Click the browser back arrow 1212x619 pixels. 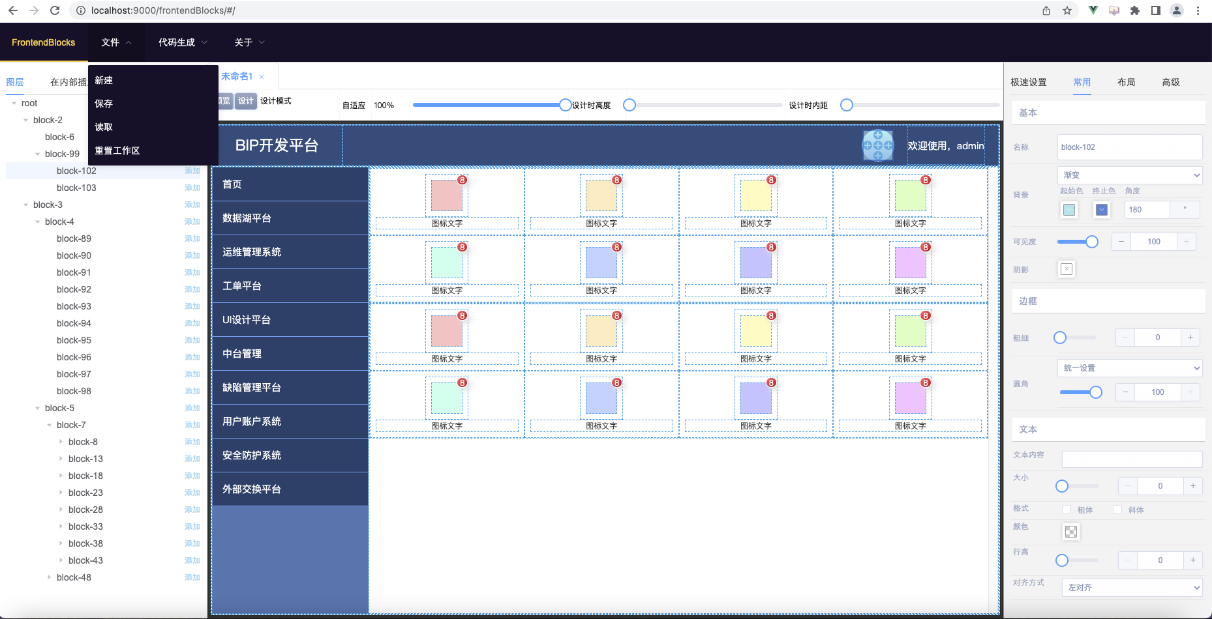click(x=12, y=10)
